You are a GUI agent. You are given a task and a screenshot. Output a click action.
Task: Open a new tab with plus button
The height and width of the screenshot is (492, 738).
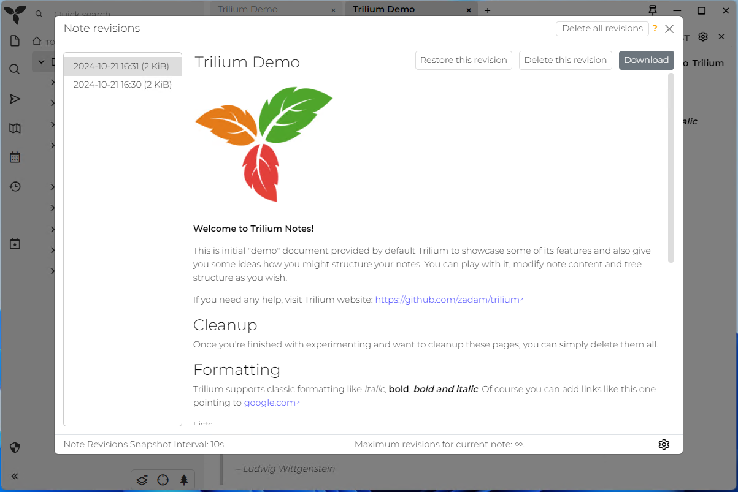click(x=488, y=10)
